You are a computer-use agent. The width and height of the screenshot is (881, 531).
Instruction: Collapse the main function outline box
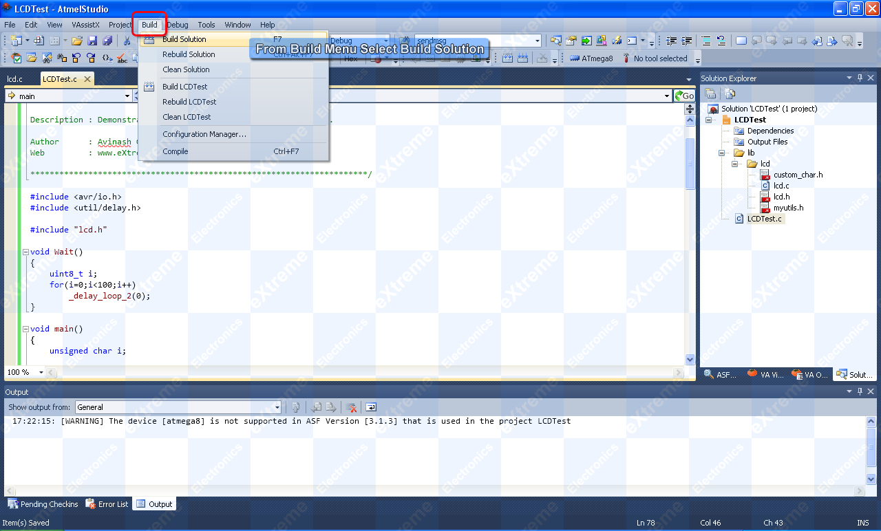[25, 329]
